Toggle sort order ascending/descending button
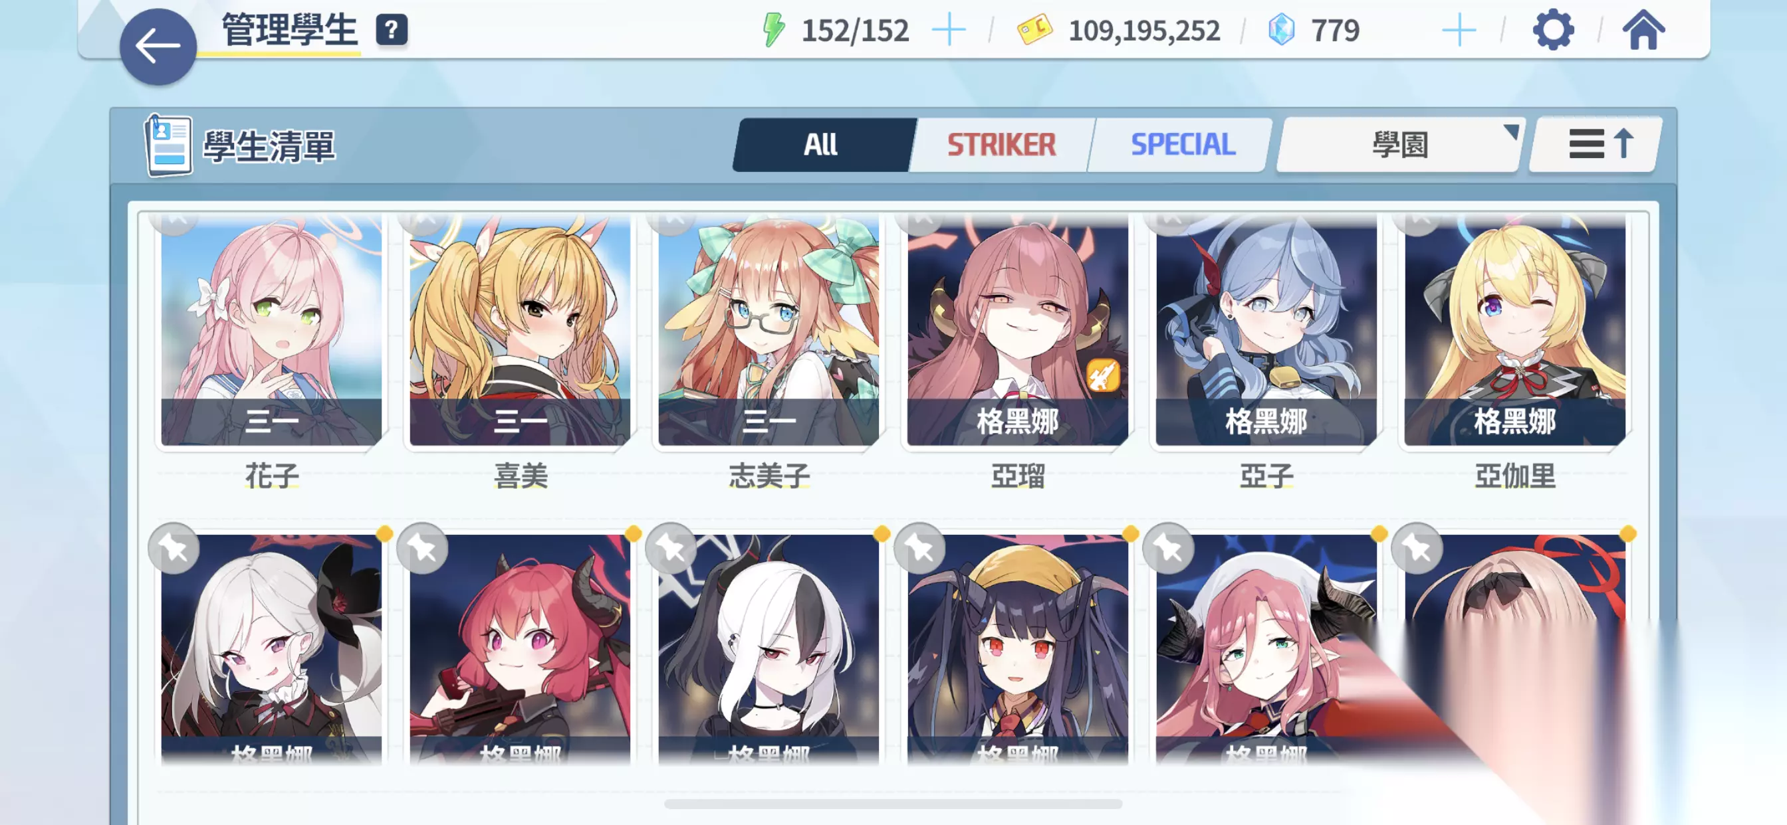 tap(1597, 145)
